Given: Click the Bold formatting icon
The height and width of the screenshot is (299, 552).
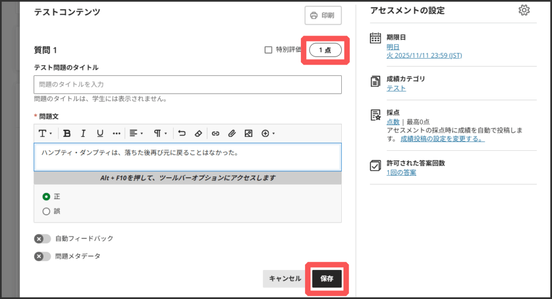Looking at the screenshot, I should 67,133.
